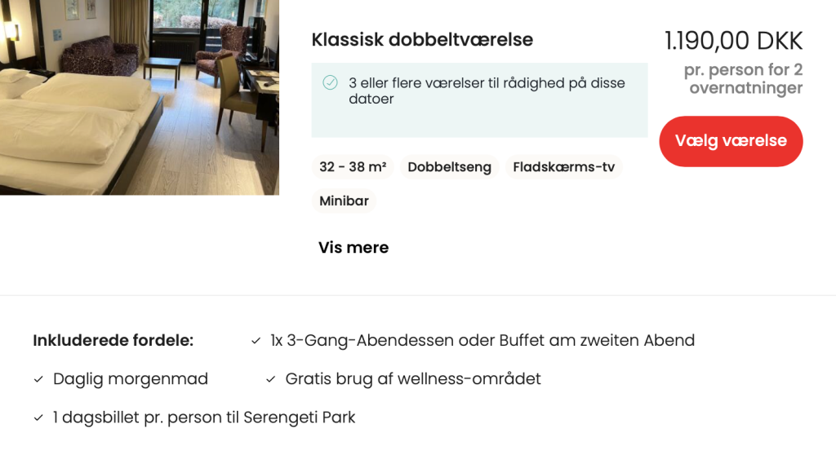Click the Serengeti Park dagsbillet benefit text
The height and width of the screenshot is (455, 836).
point(204,417)
